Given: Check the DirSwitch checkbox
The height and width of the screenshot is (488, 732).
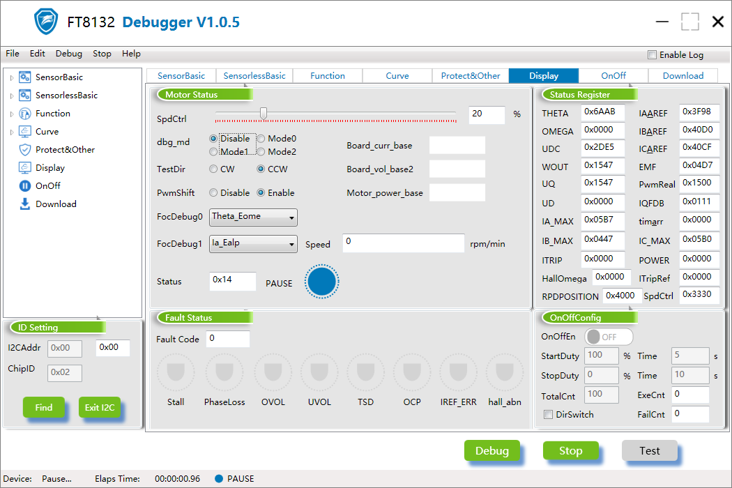Looking at the screenshot, I should click(x=549, y=415).
